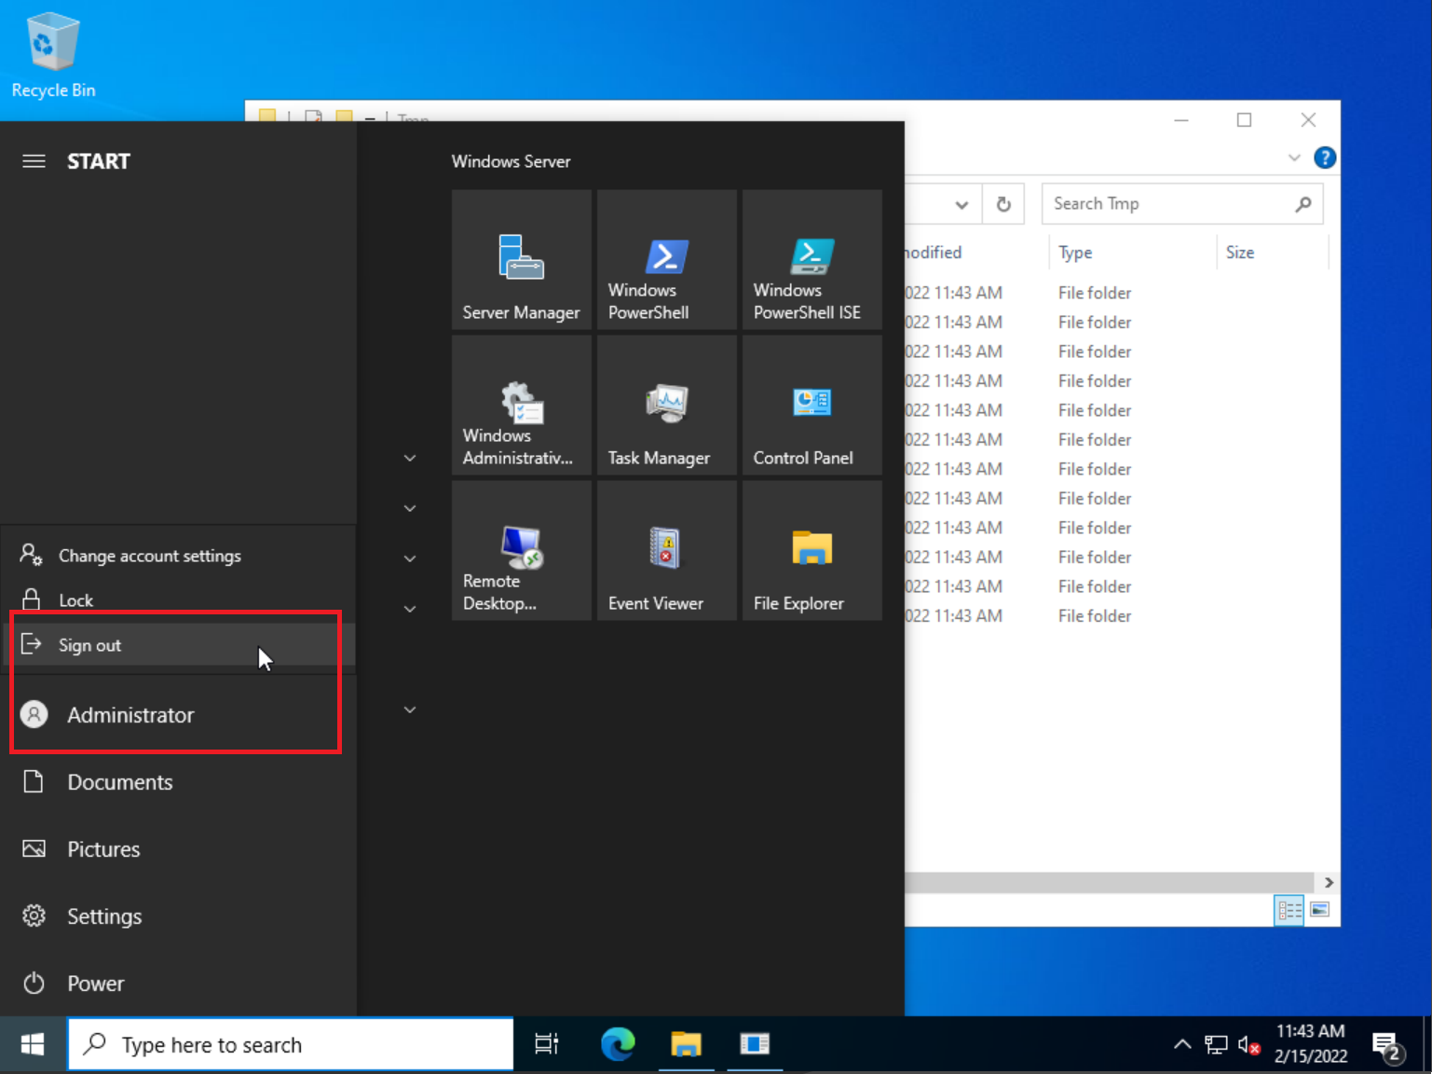
Task: Show hidden tray icons chevron
Action: [x=1182, y=1045]
